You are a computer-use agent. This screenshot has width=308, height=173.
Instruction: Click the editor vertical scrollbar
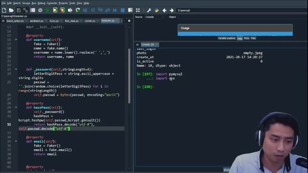129,76
